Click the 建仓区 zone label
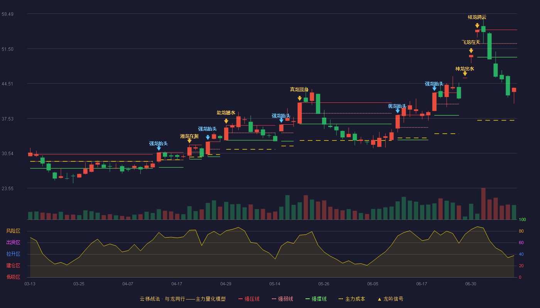Screen dimensions: 540x308 click(13, 266)
